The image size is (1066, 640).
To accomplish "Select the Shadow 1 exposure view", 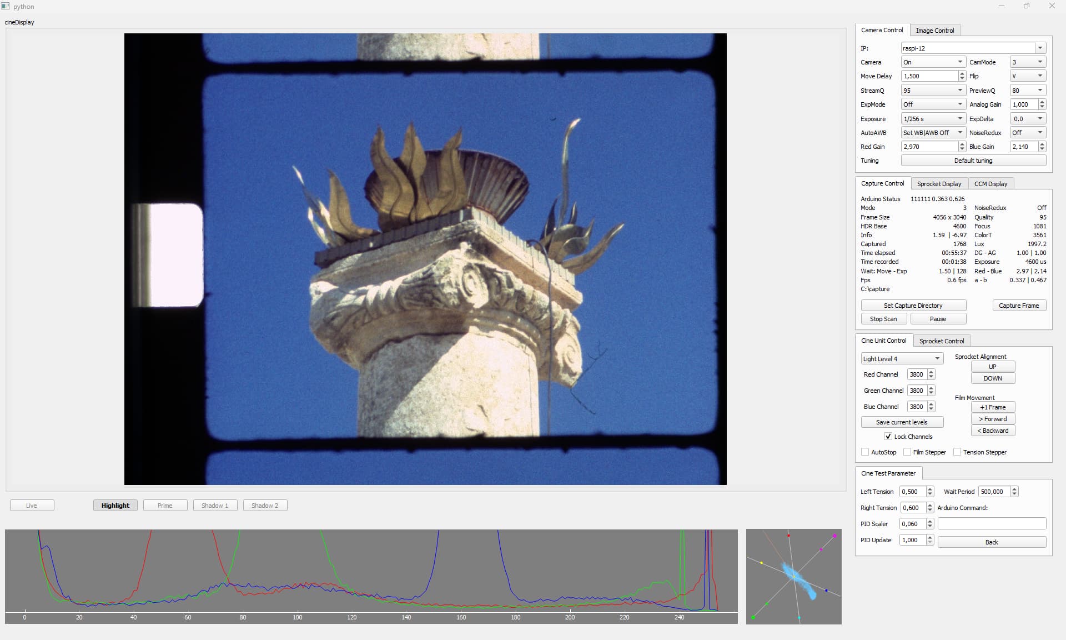I will tap(215, 506).
